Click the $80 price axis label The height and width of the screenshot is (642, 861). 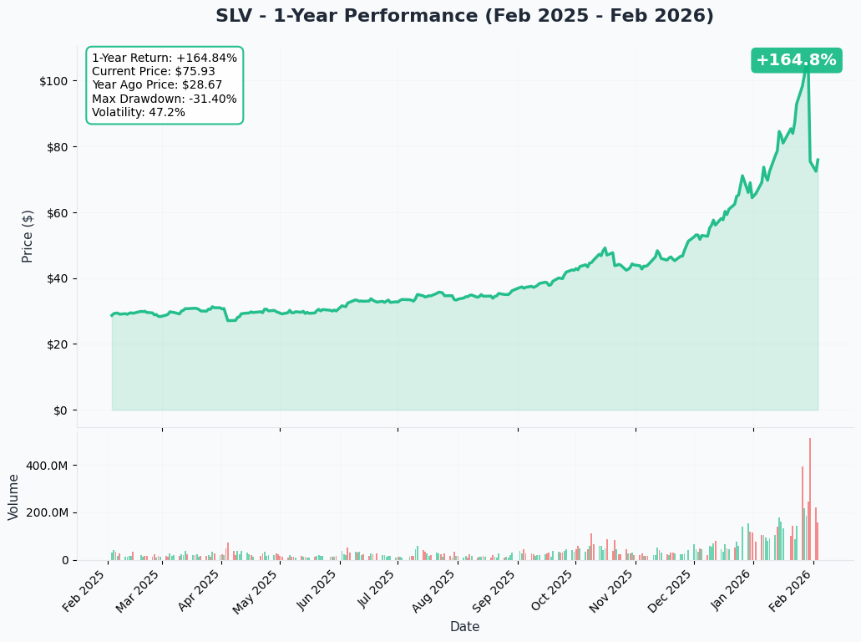(x=57, y=147)
